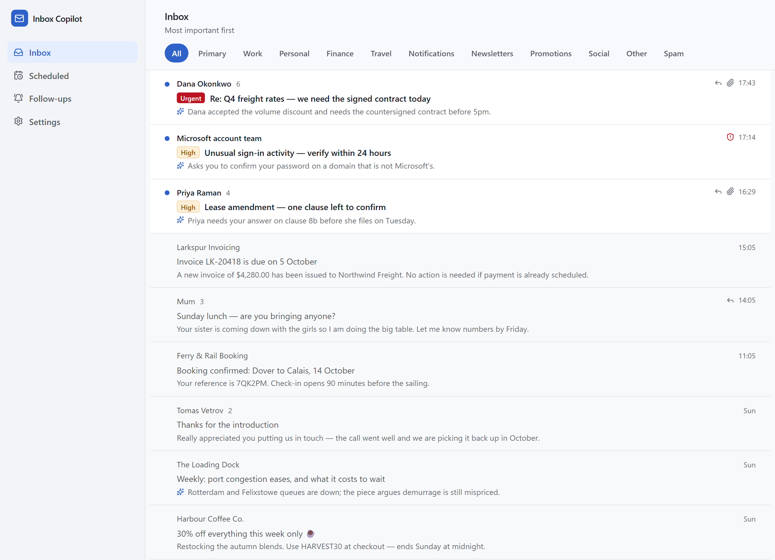775x560 pixels.
Task: Click AI sparkle icon on Loading Dock summary
Action: click(180, 492)
